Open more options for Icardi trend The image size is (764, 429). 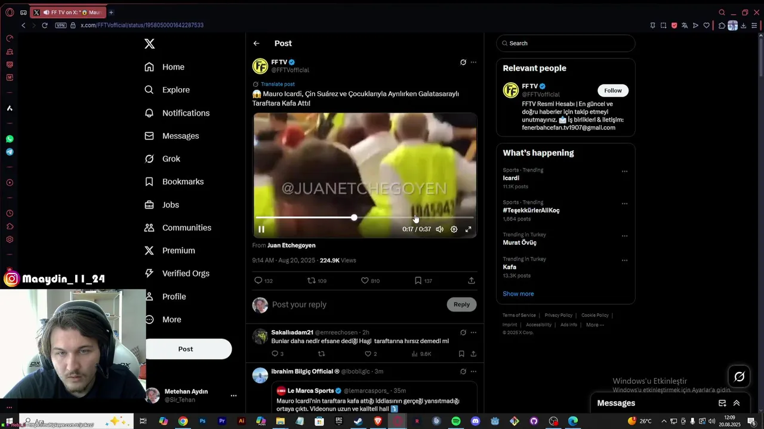(x=624, y=172)
